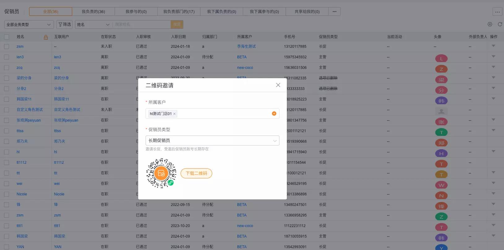Click the 筛选 filter button

tap(64, 25)
